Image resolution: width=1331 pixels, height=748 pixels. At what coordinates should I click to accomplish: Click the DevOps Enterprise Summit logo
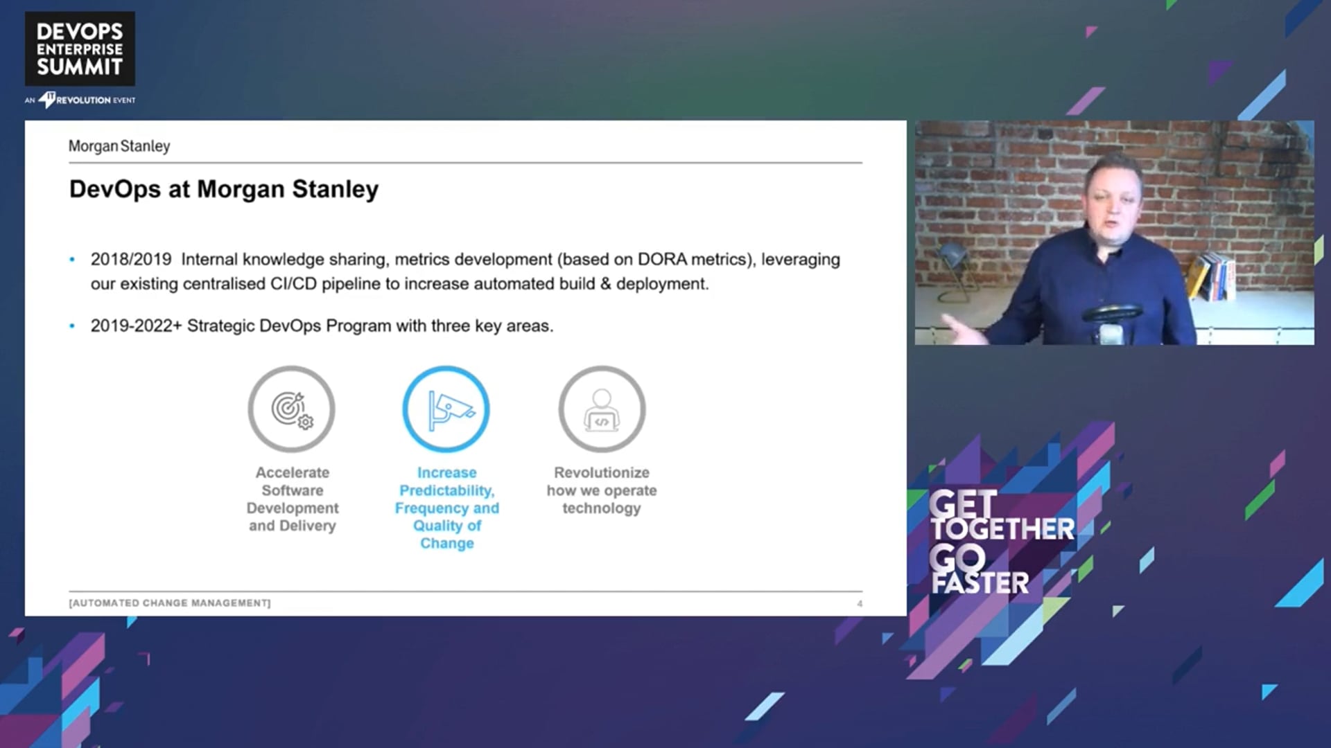[x=80, y=48]
